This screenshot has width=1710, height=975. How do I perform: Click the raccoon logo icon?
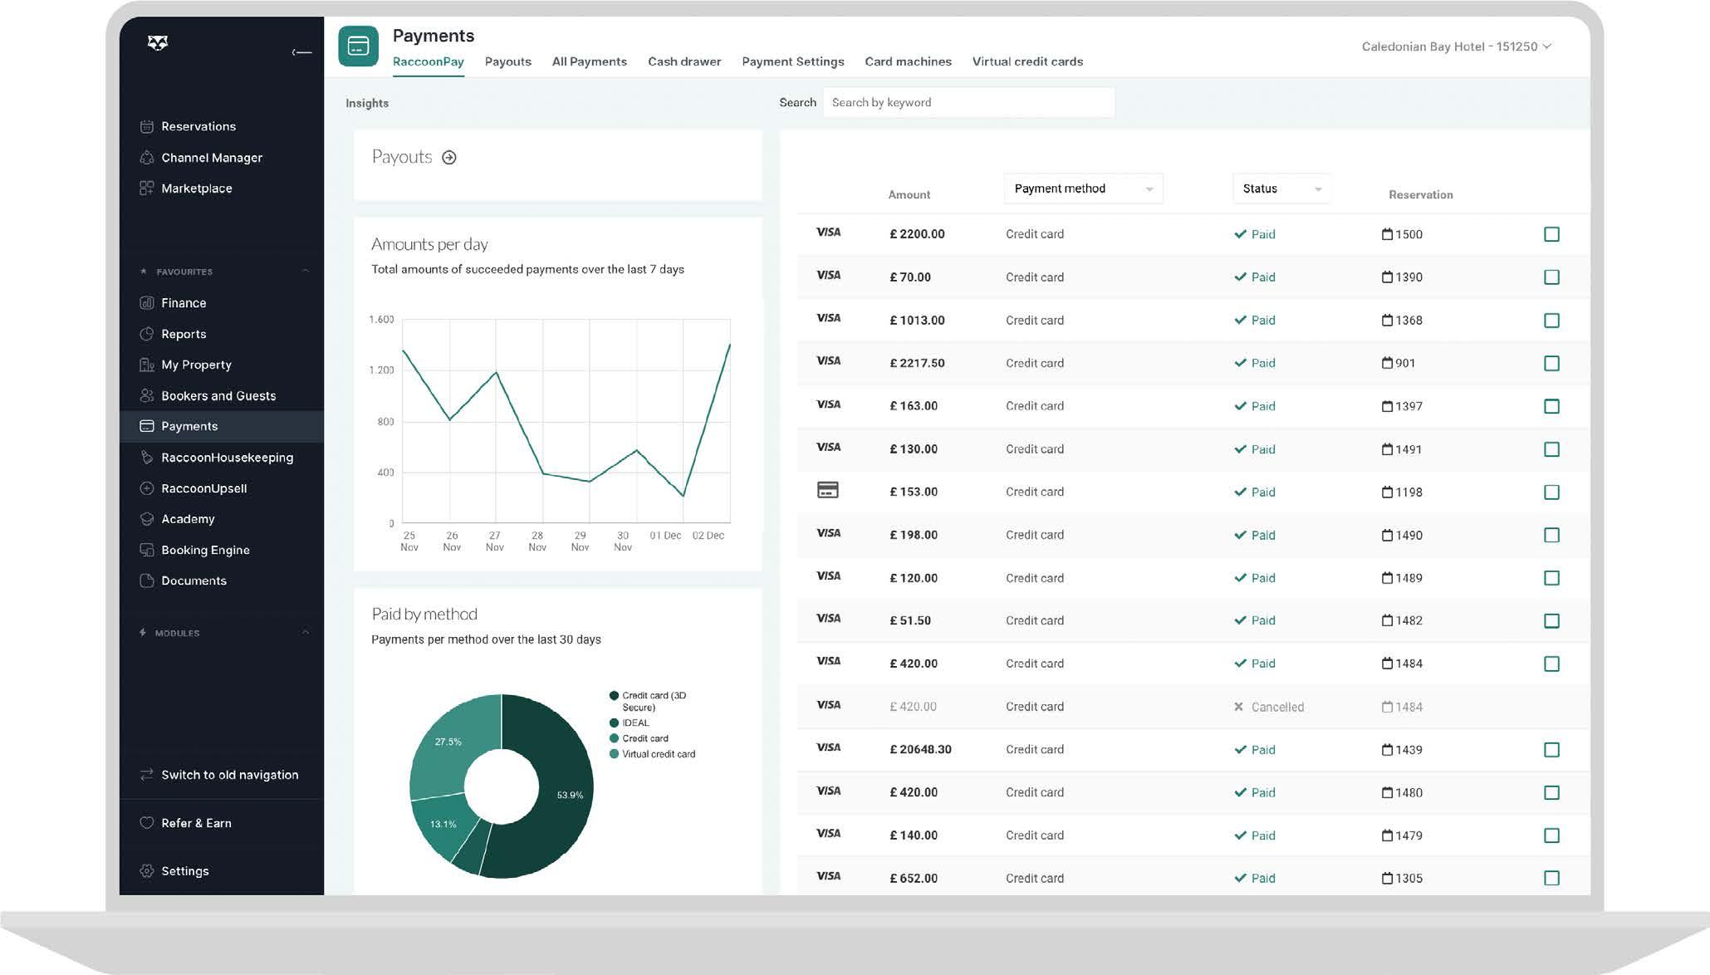point(158,42)
